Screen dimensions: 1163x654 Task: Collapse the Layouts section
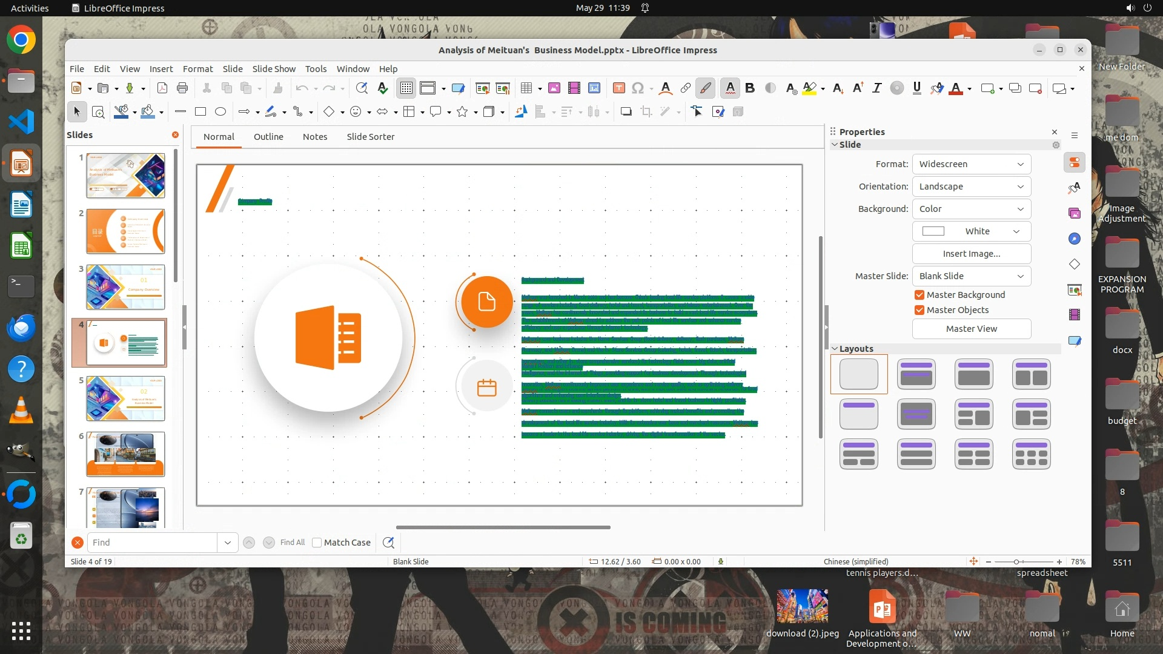click(835, 349)
